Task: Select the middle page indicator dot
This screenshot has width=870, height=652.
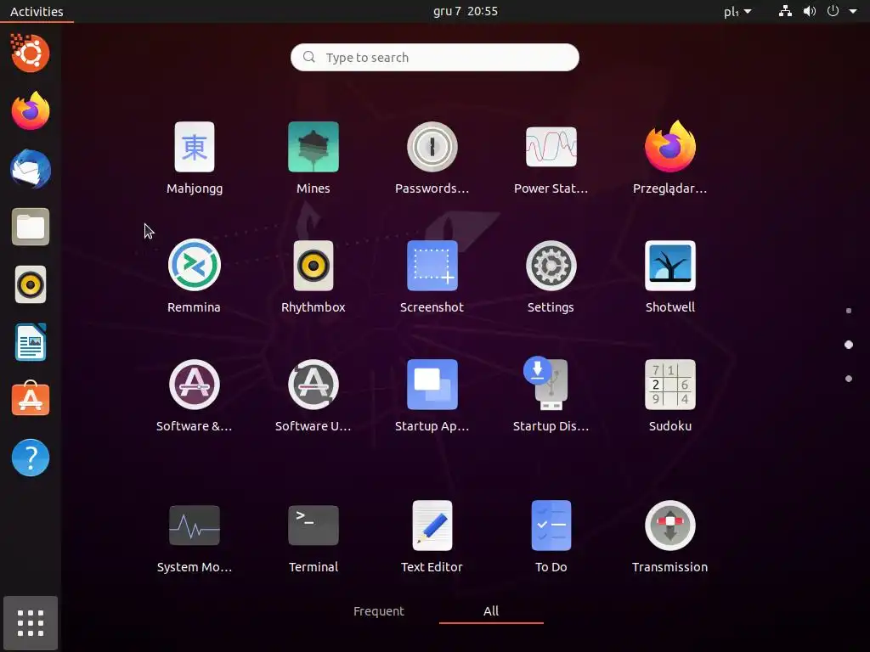Action: (849, 345)
